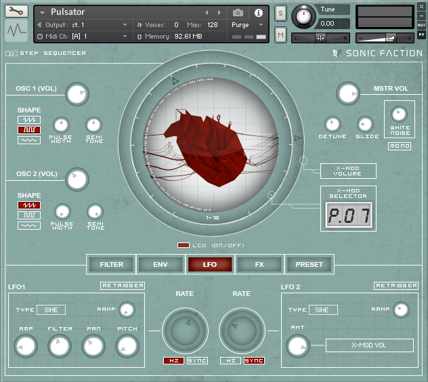Enable MONO mode

(400, 146)
